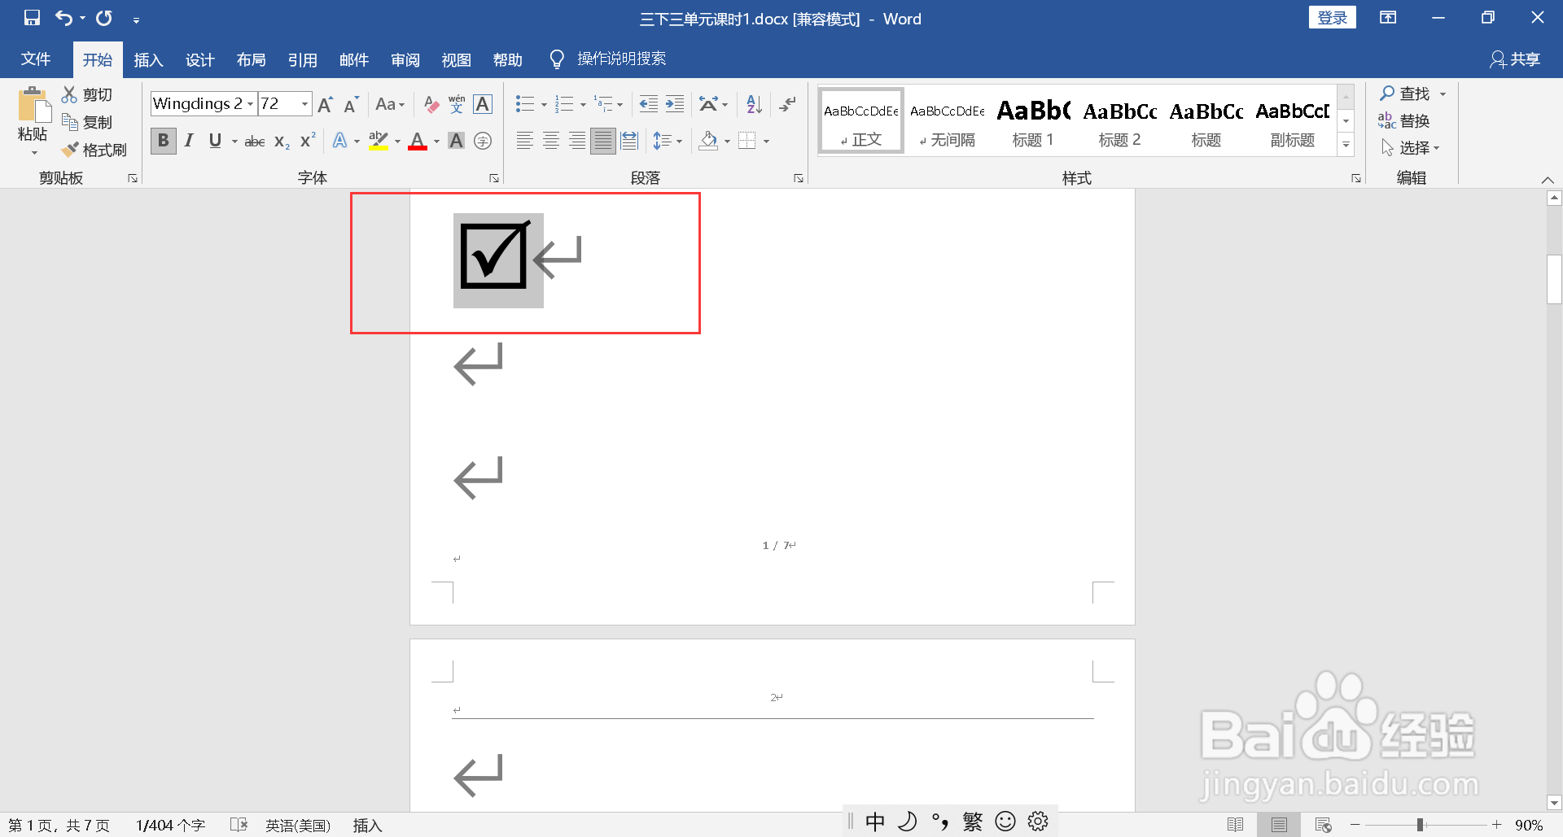Expand the bullet list dropdown
1563x837 pixels.
click(x=544, y=104)
